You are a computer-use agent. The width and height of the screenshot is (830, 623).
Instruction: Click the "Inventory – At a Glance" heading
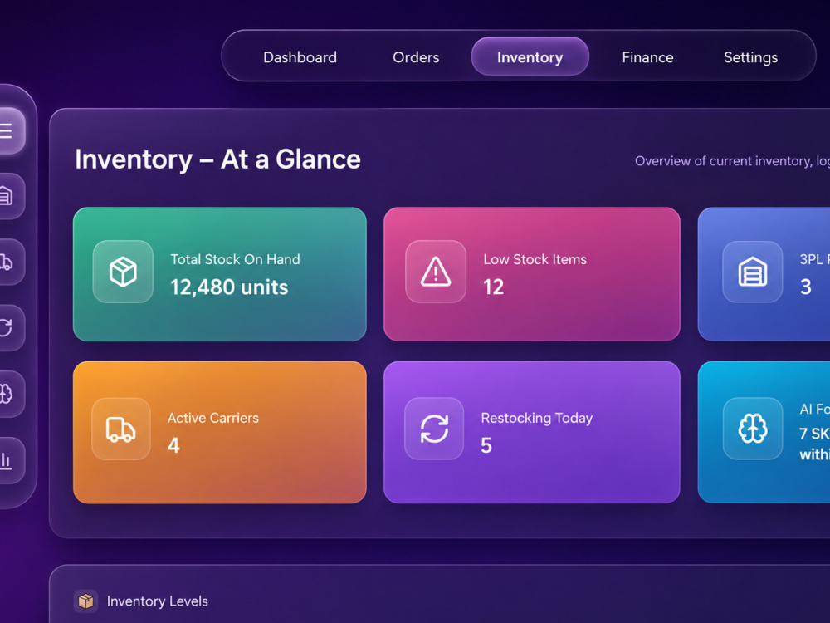217,159
